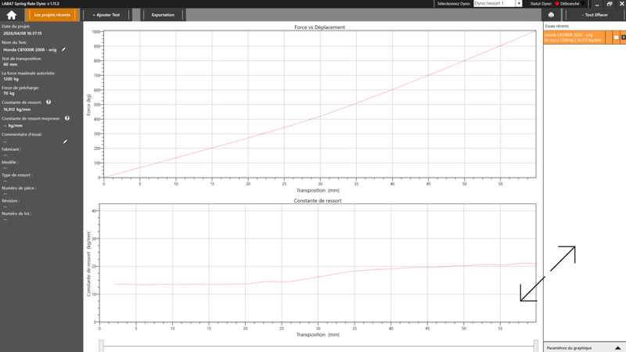Click the red Débranché status indicator
This screenshot has height=352, width=626.
pos(557,4)
